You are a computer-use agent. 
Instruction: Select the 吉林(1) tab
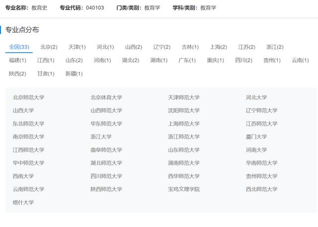point(190,47)
